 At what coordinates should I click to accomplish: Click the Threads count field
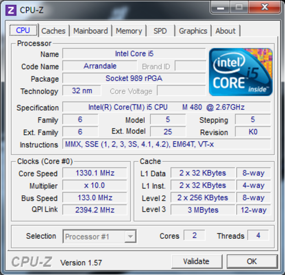point(258,236)
